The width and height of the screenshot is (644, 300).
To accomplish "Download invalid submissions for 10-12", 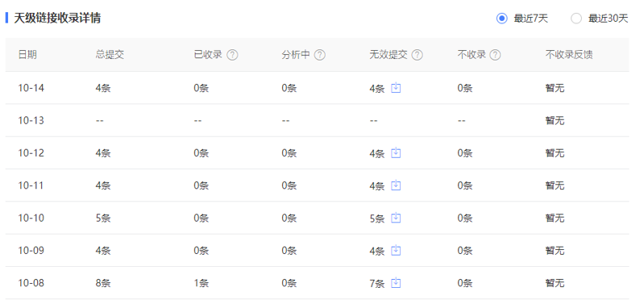I will (396, 153).
